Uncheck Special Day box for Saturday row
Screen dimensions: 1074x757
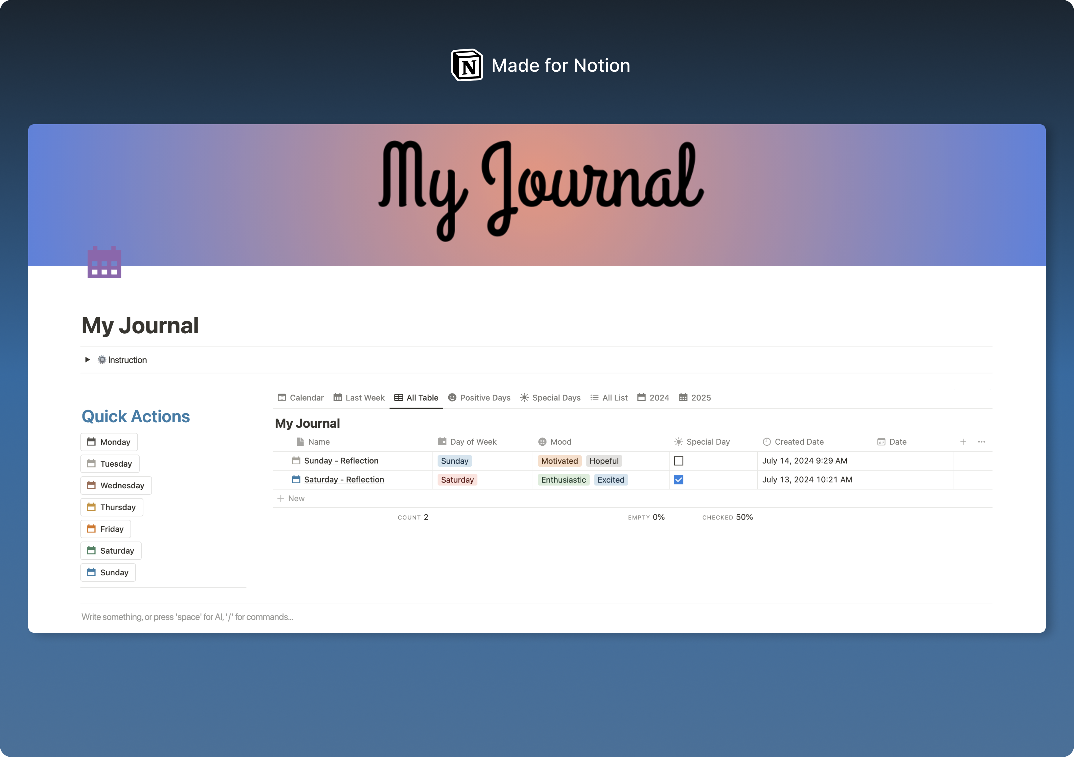pos(678,480)
